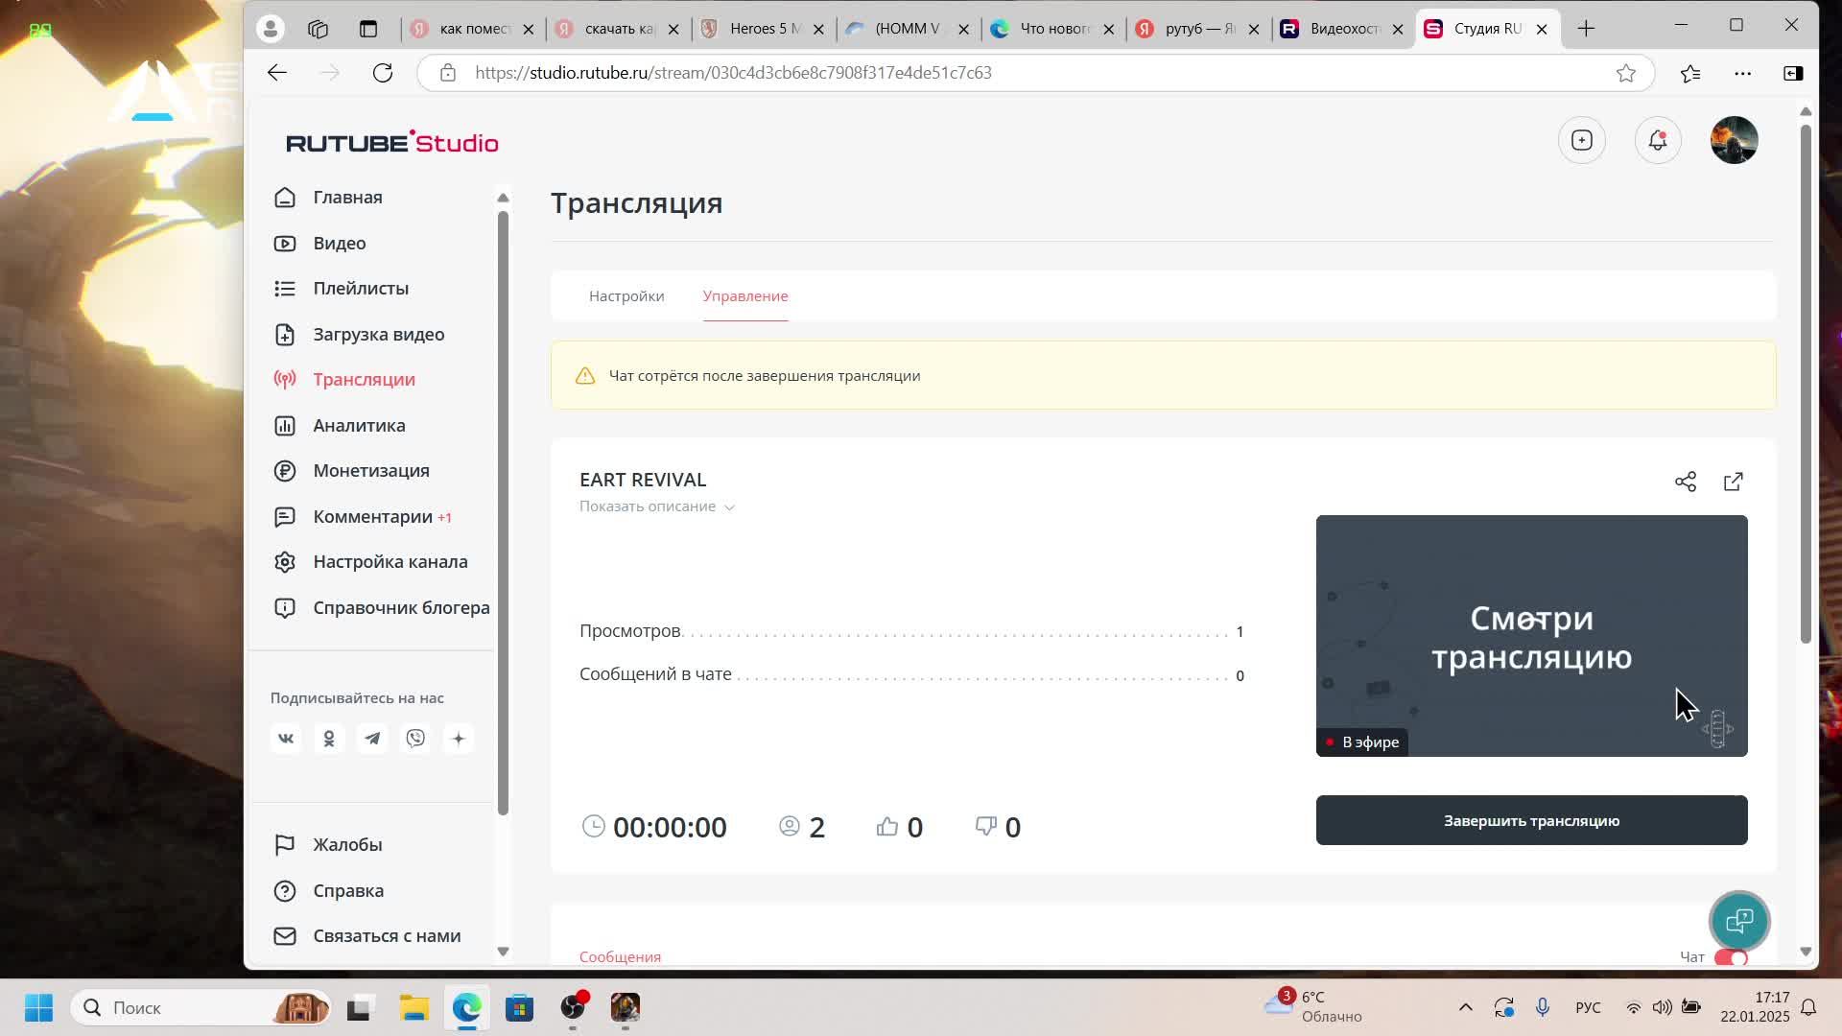
Task: Open Комментарии +1 in the sidebar
Action: click(x=363, y=517)
